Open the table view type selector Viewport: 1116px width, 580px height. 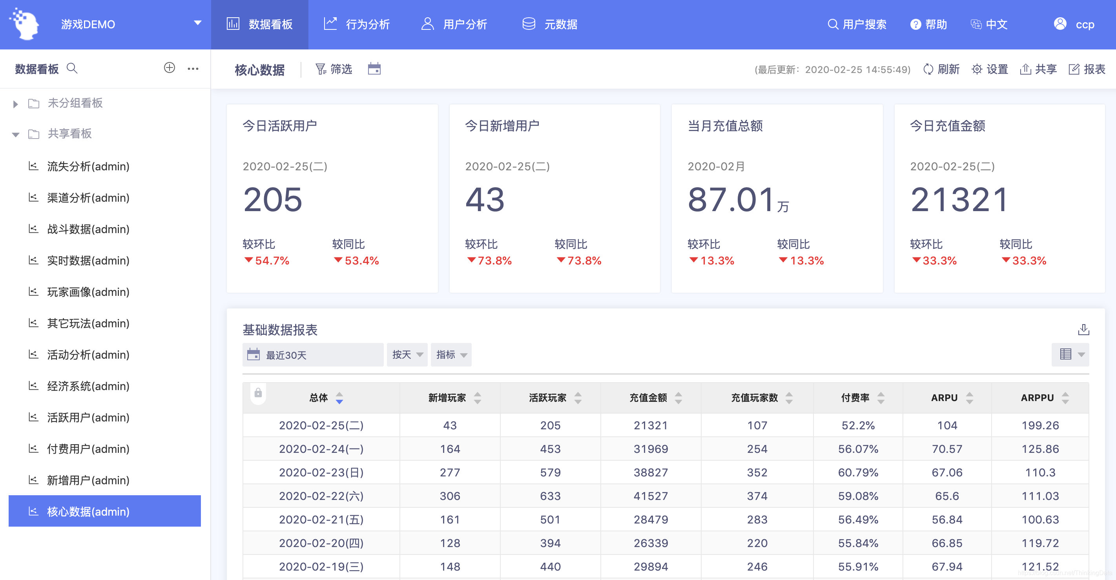coord(1070,354)
